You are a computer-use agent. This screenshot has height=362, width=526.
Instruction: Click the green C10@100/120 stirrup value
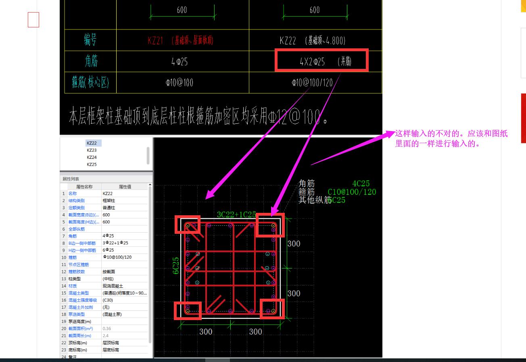click(x=352, y=192)
